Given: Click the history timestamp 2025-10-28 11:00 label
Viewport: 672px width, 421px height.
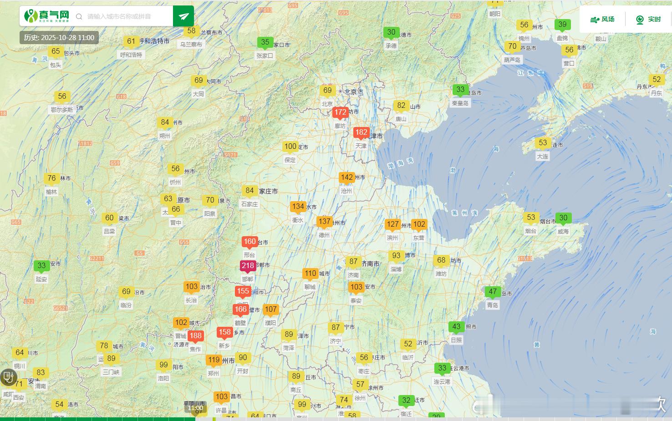Looking at the screenshot, I should pyautogui.click(x=59, y=38).
